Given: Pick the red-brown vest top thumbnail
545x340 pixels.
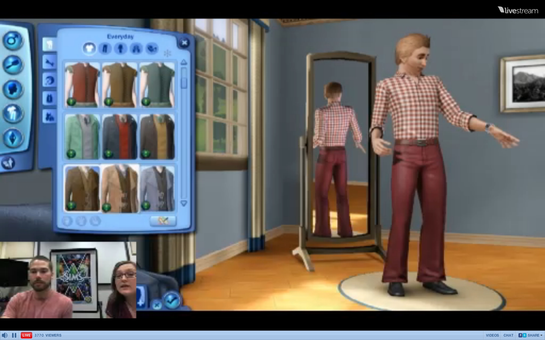Looking at the screenshot, I should pos(82,85).
